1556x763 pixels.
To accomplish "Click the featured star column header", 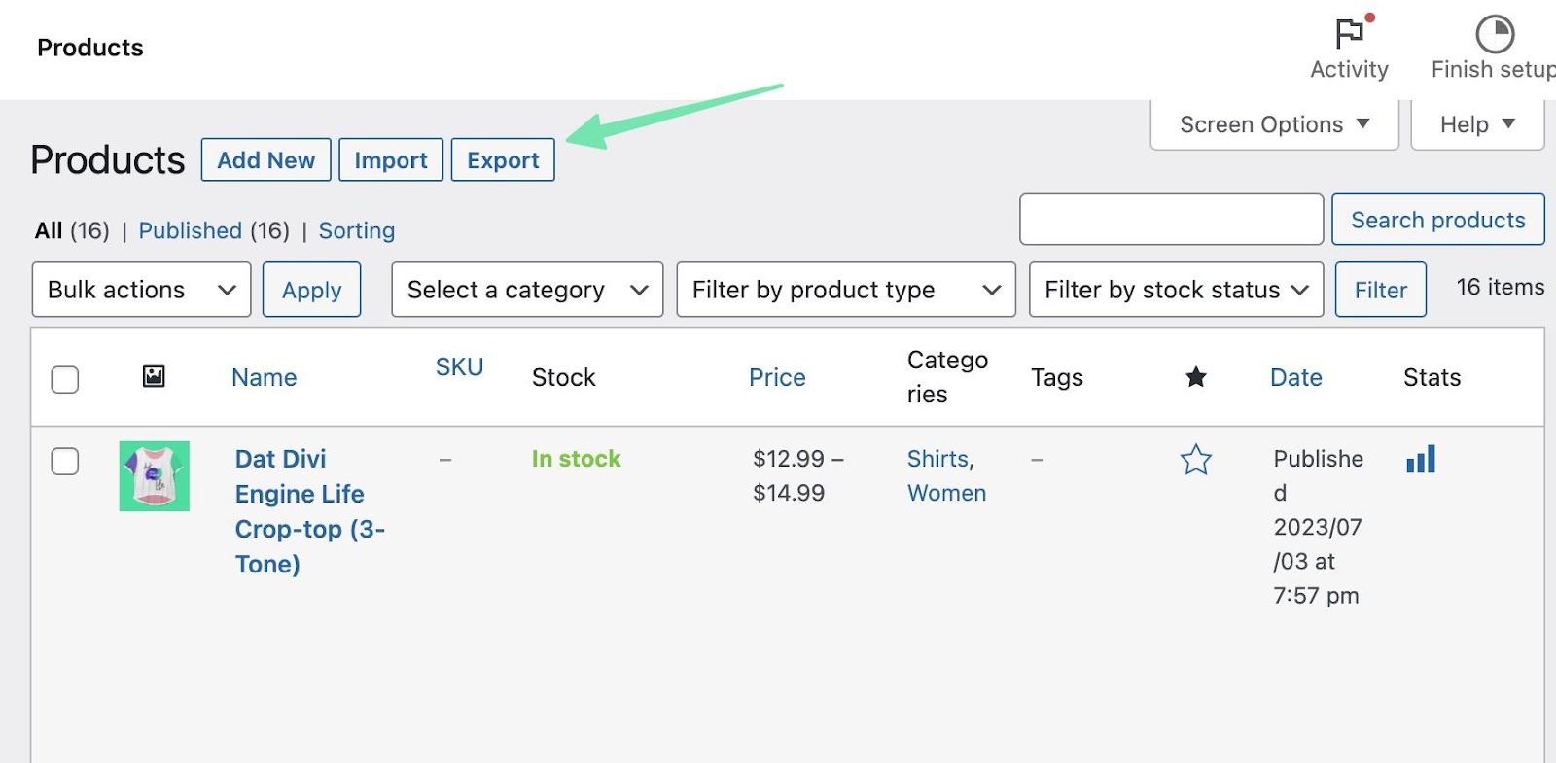I will tap(1196, 377).
